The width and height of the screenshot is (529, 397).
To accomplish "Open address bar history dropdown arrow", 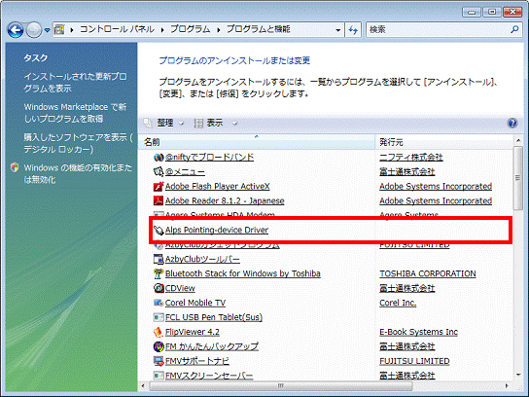I will (x=338, y=30).
